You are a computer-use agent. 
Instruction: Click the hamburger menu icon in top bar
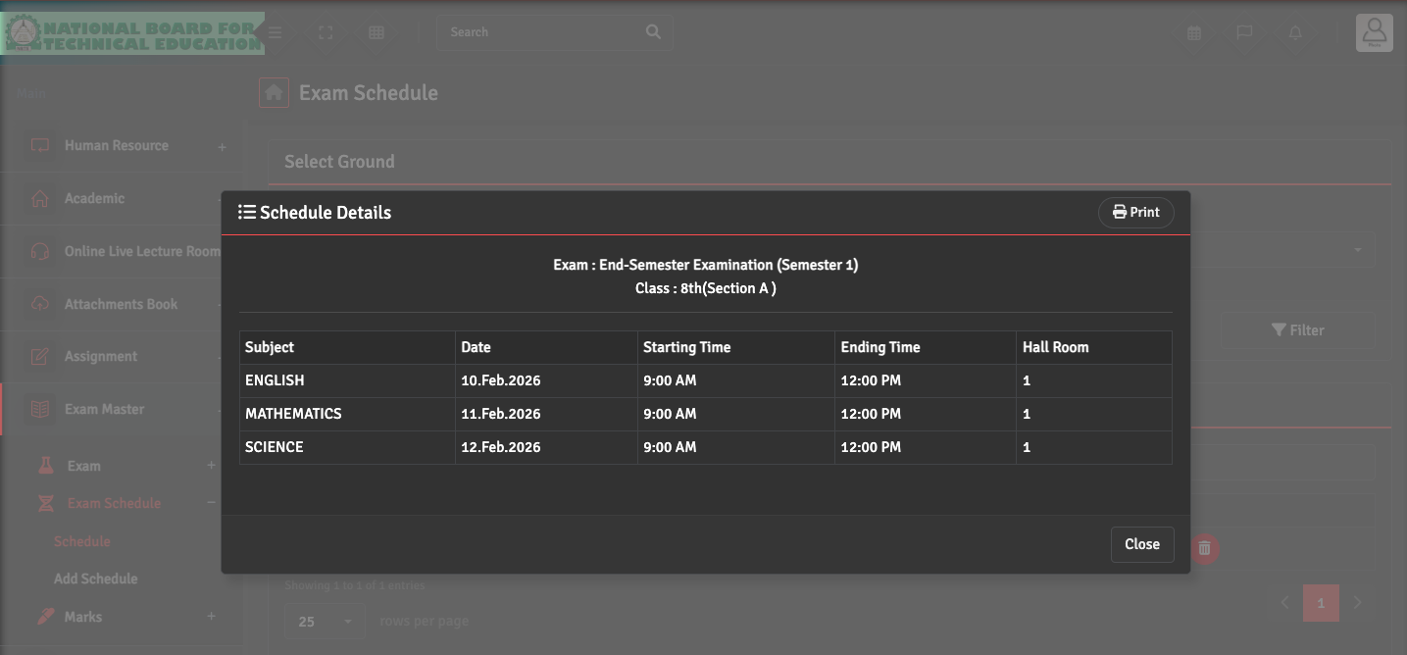coord(276,32)
